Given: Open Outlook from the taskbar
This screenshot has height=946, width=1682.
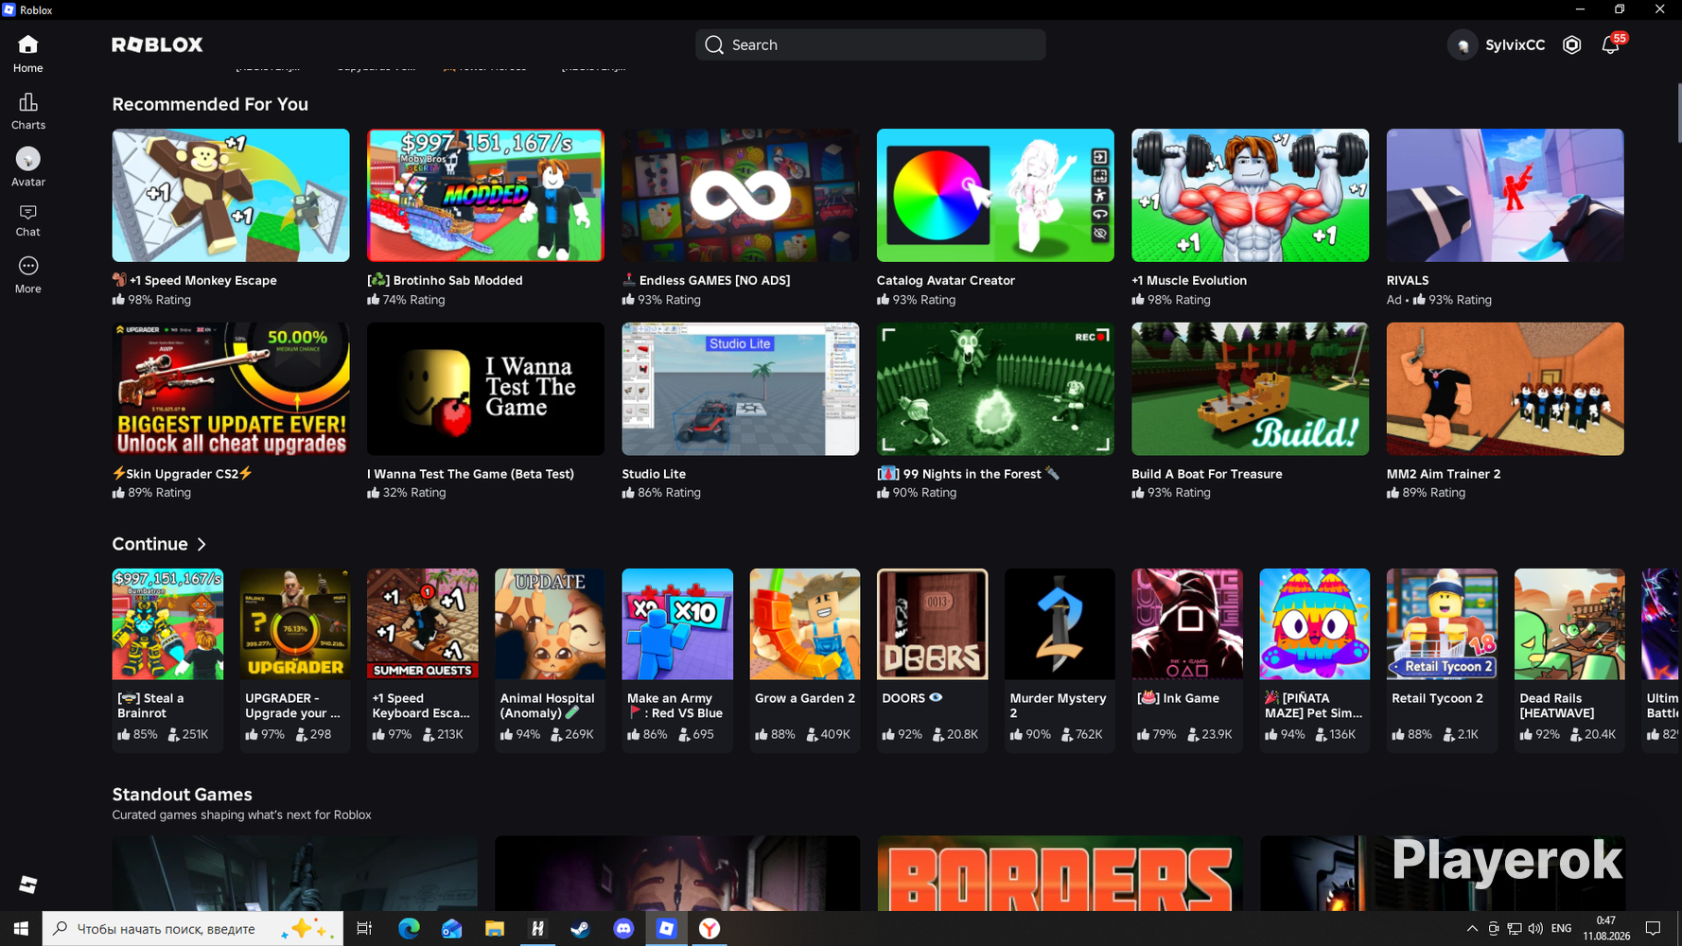Looking at the screenshot, I should pos(451,929).
